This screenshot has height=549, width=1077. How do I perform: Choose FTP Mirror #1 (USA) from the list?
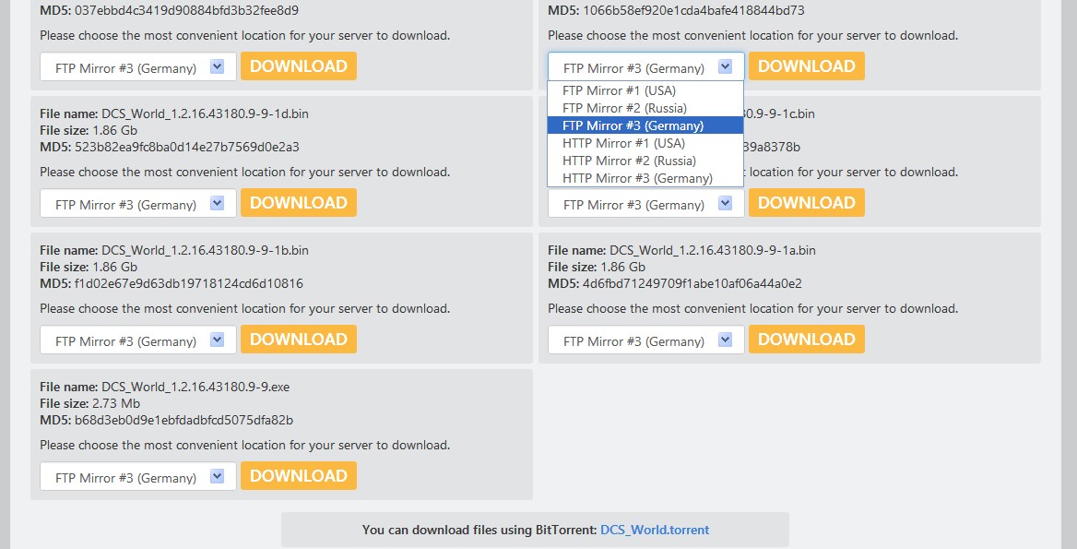[645, 90]
